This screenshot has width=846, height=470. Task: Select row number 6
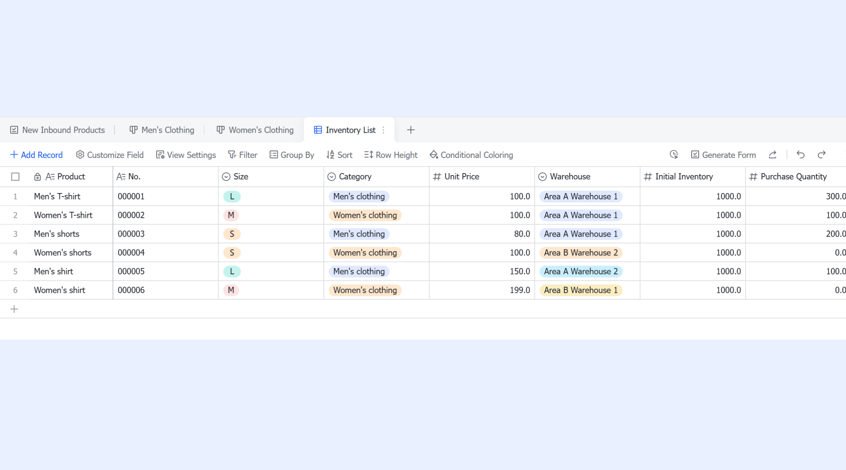coord(15,290)
